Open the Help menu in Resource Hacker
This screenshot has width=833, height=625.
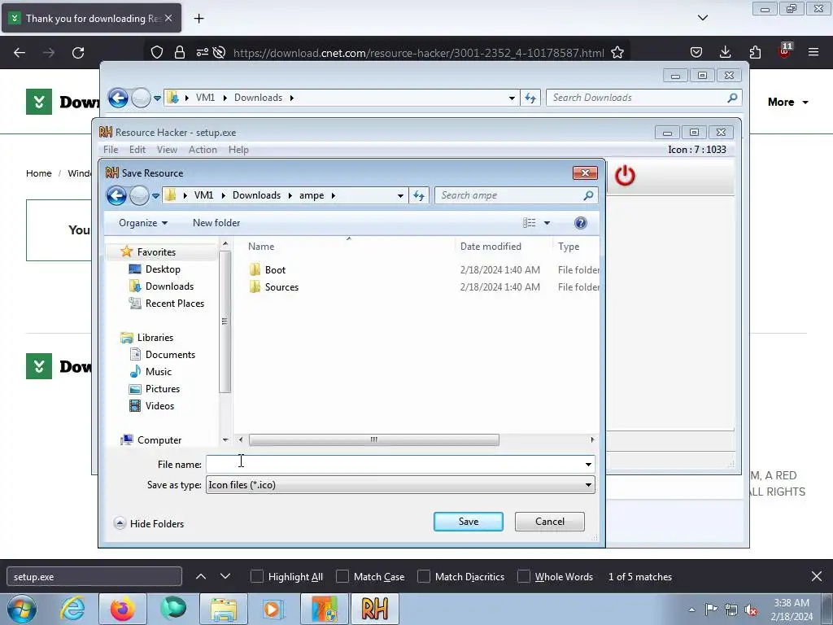[x=238, y=150]
